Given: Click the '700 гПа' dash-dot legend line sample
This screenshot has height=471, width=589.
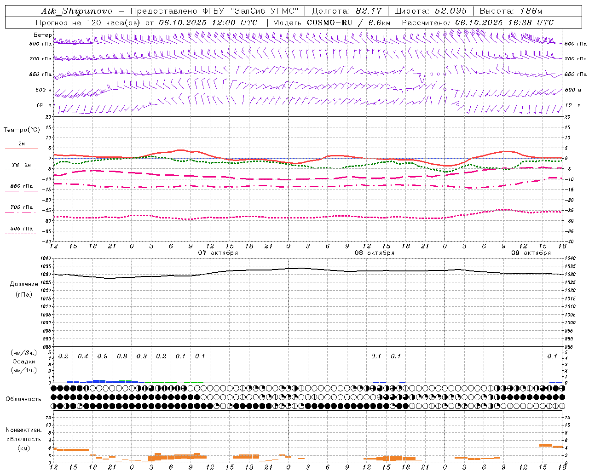Looking at the screenshot, I should point(20,213).
